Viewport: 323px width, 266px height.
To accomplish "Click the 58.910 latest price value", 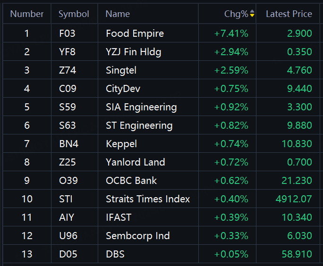I will (296, 254).
